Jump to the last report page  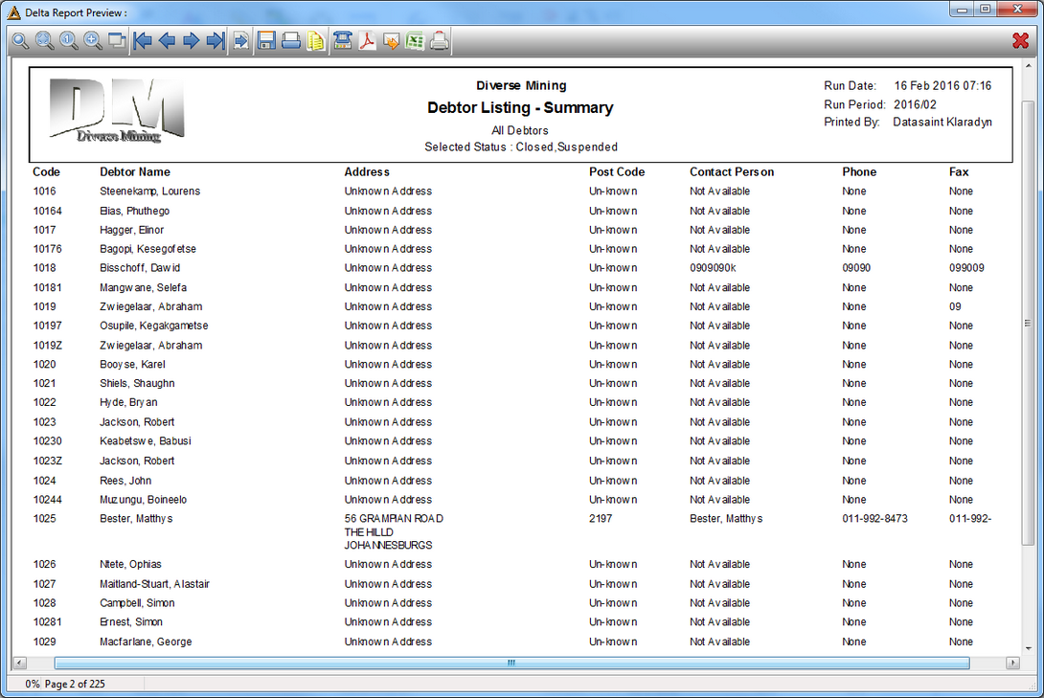216,41
